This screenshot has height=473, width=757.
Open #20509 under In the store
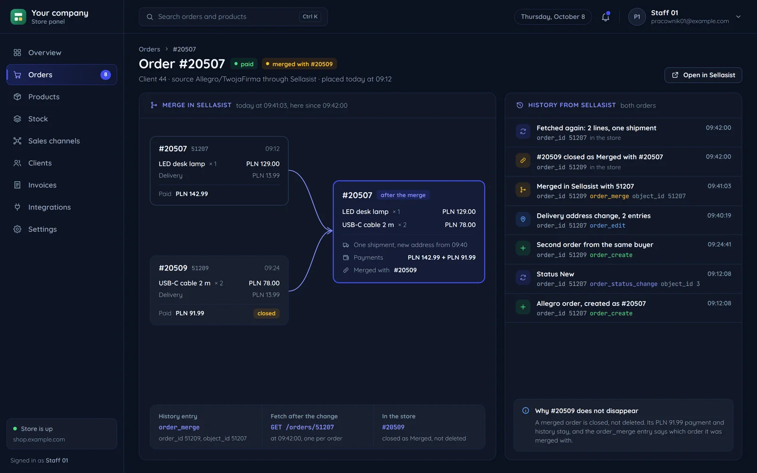[x=393, y=427]
